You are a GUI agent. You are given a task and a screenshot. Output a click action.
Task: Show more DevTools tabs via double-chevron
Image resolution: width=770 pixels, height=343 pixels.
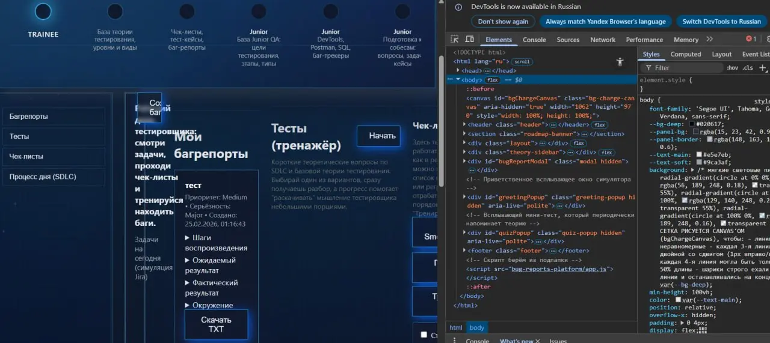[x=709, y=39]
